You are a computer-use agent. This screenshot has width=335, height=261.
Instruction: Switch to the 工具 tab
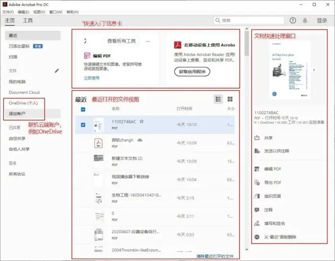[x=28, y=20]
